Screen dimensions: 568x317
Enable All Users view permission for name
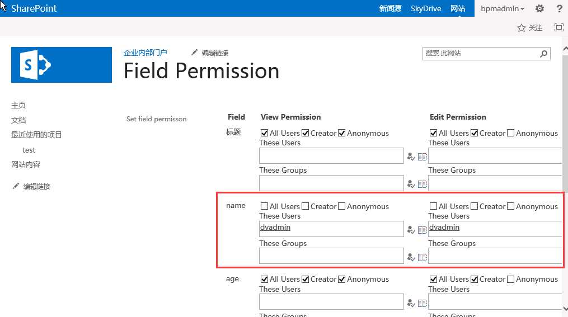pyautogui.click(x=265, y=206)
